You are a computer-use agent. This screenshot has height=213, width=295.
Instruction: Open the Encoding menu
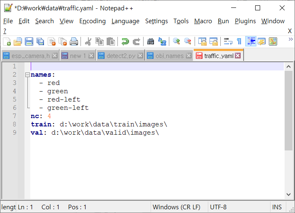[93, 21]
